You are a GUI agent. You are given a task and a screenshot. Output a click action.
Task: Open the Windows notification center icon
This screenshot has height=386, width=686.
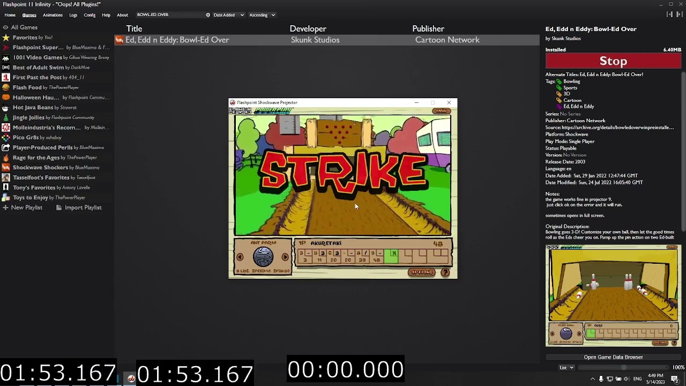pos(675,379)
